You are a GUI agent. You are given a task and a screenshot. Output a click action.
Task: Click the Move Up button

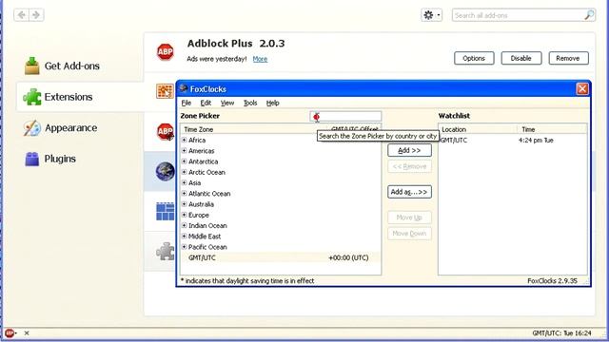click(x=409, y=218)
